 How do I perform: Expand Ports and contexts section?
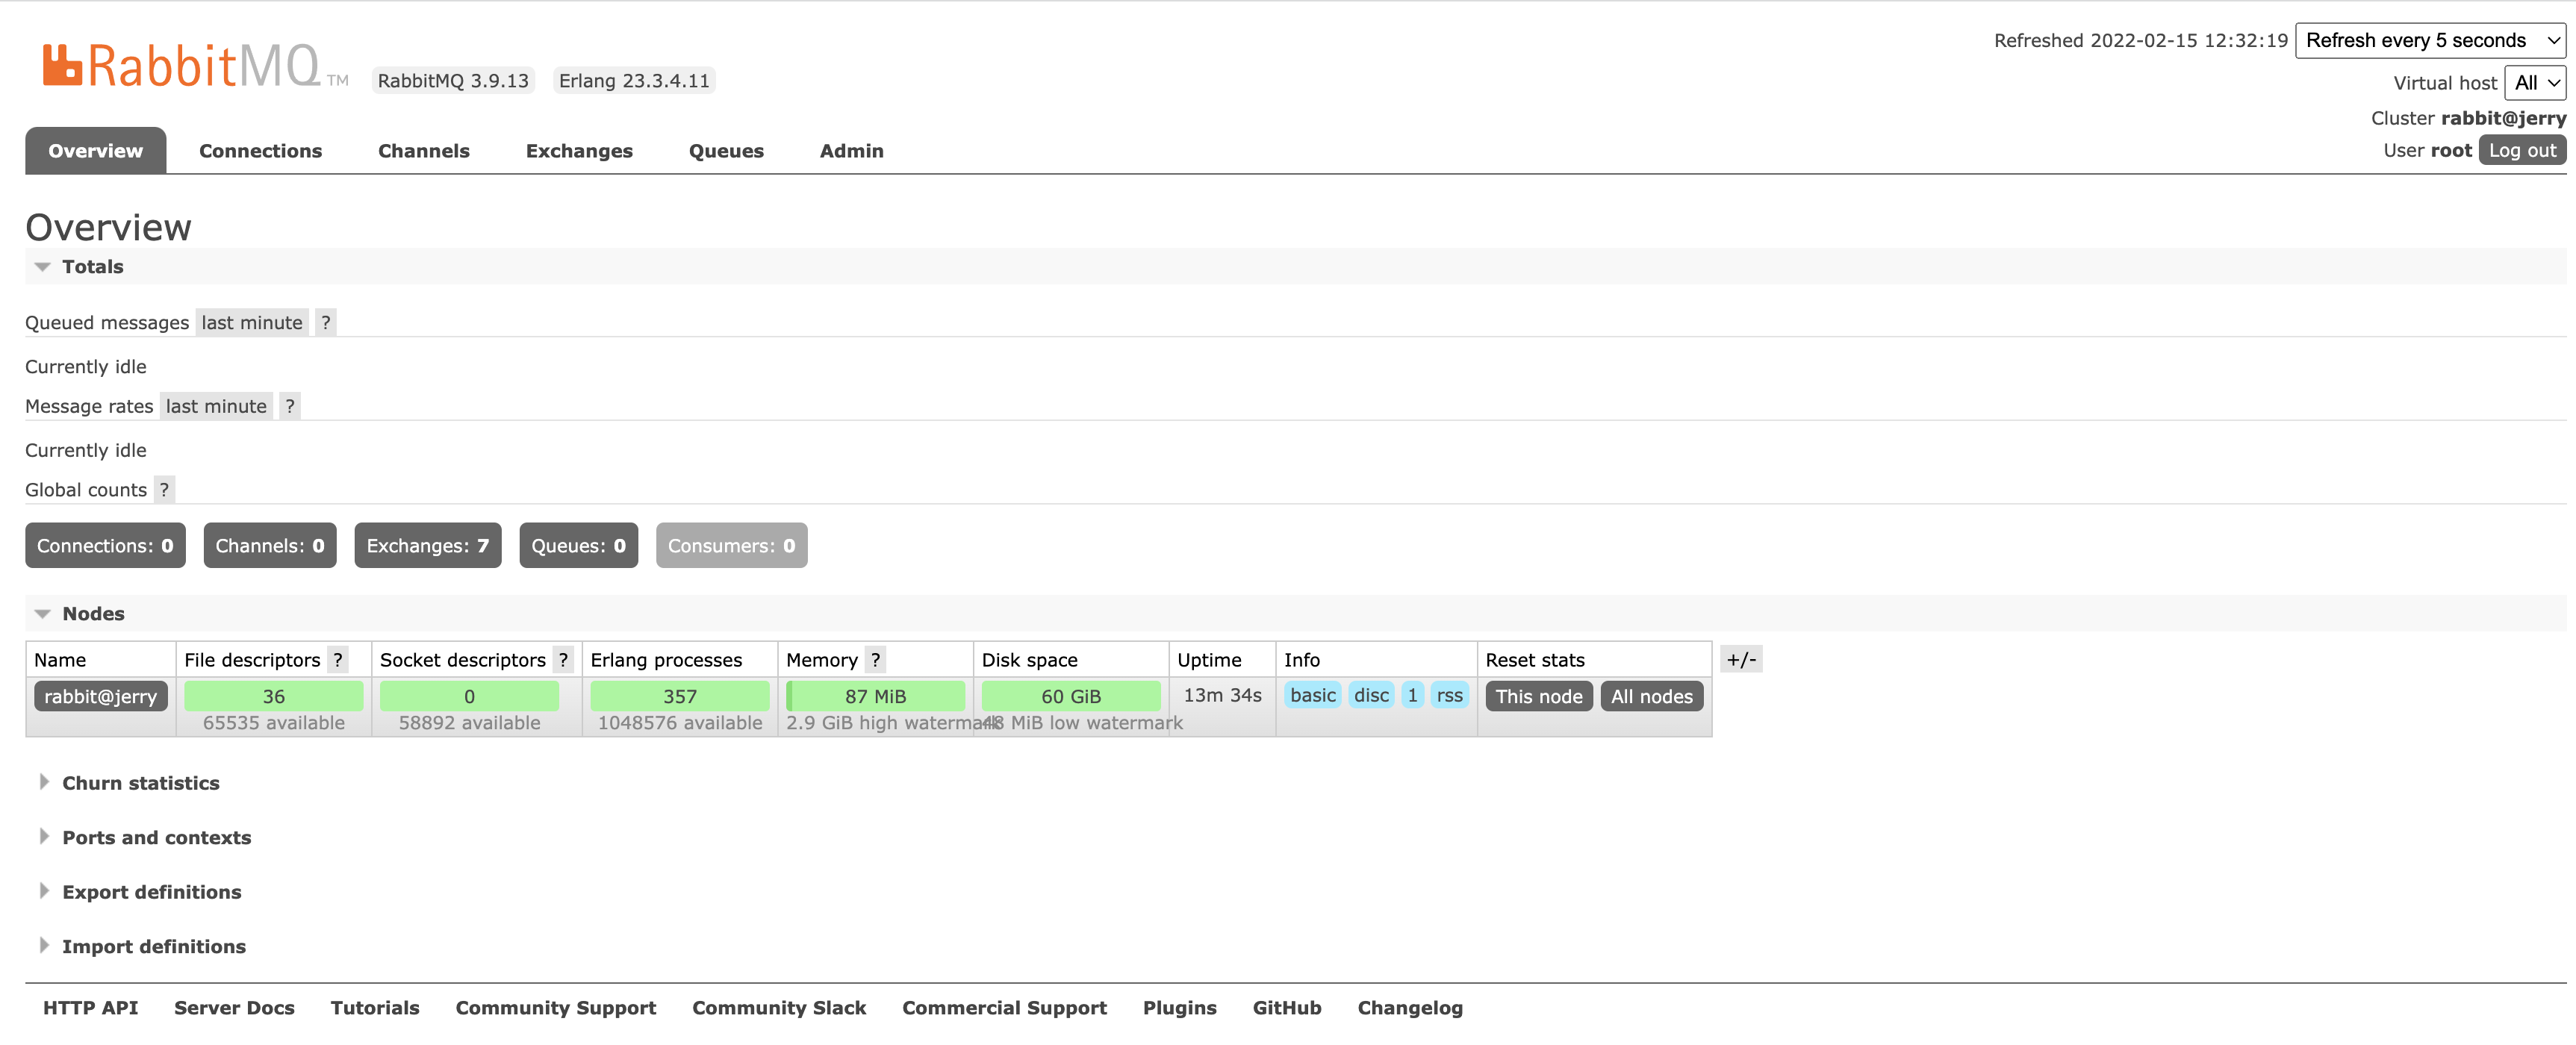coord(156,838)
